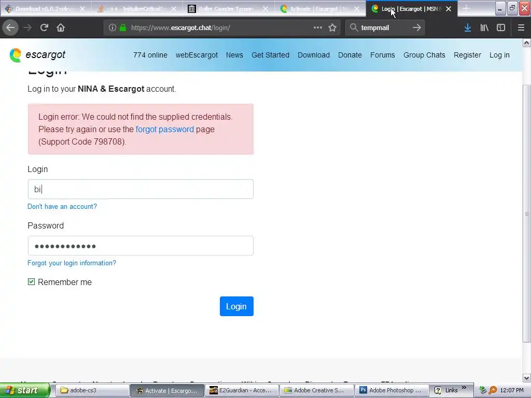Toggle the sidebar icon in toolbar

tap(501, 28)
